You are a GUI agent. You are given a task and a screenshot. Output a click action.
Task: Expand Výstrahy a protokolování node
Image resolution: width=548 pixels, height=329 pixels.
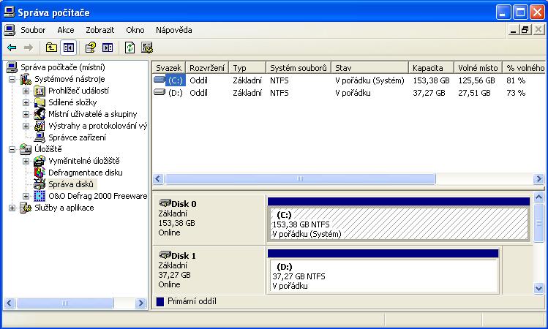coord(26,126)
